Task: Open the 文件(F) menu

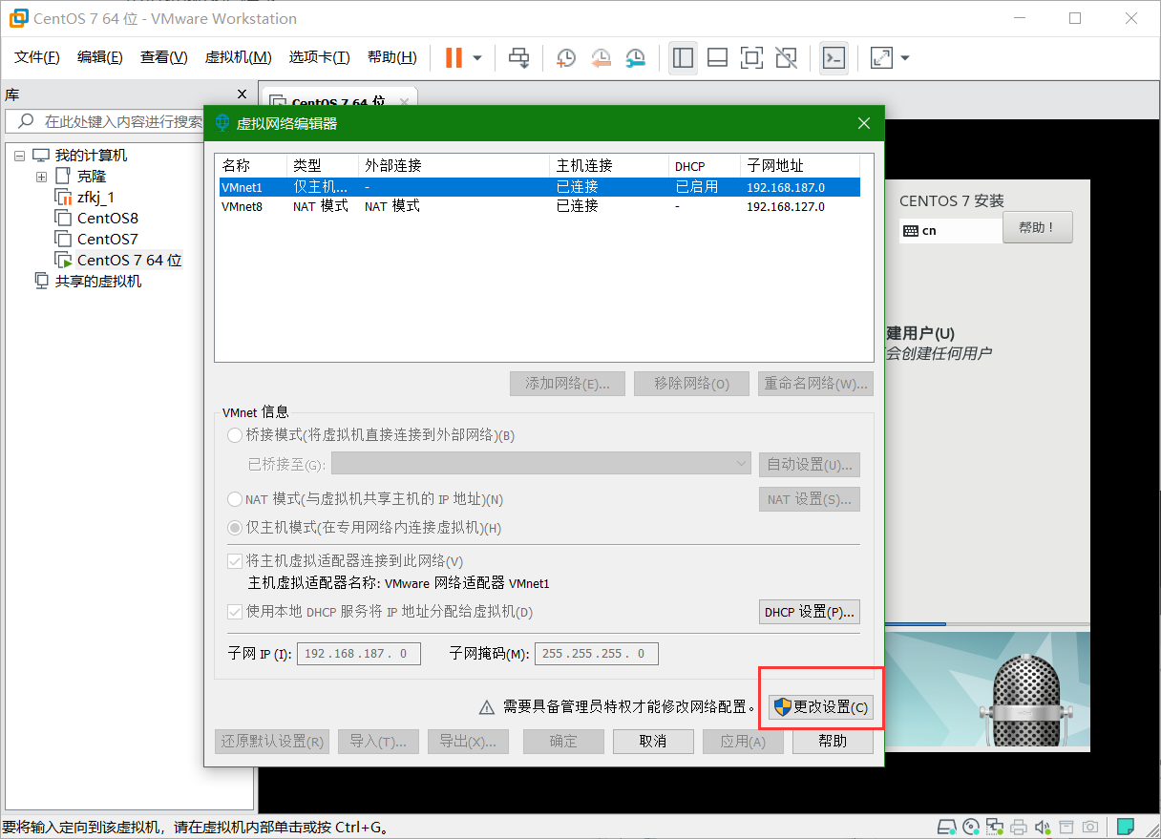Action: [x=37, y=57]
